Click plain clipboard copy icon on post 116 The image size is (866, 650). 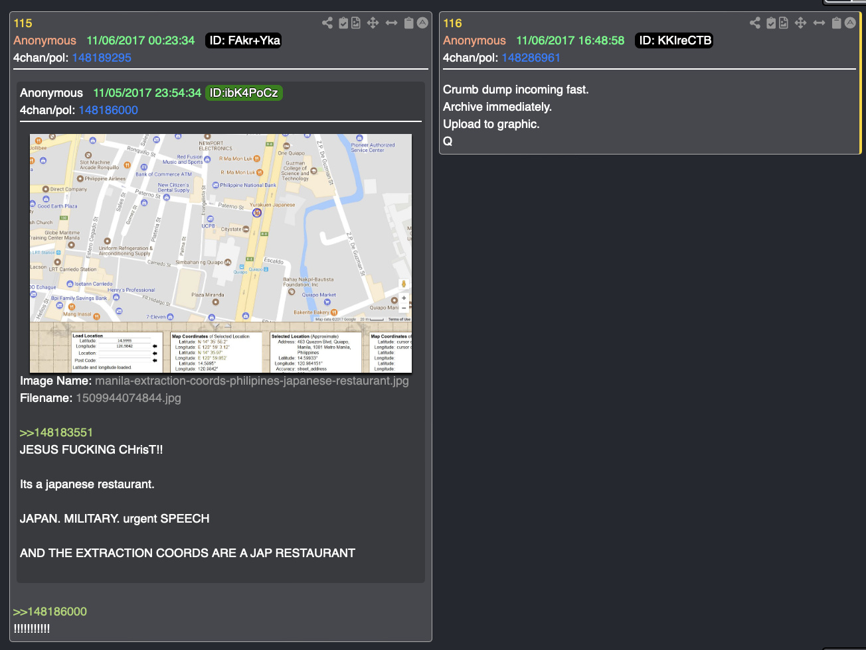pyautogui.click(x=837, y=23)
